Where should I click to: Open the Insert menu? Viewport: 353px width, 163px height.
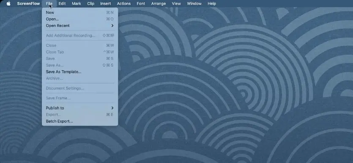coord(106,4)
